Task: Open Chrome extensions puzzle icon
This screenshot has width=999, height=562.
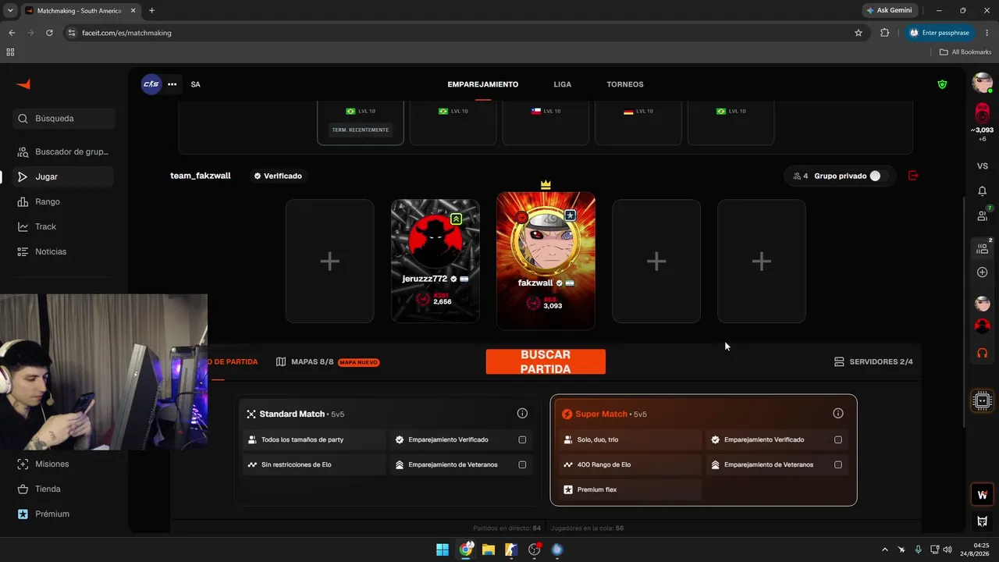Action: (884, 33)
